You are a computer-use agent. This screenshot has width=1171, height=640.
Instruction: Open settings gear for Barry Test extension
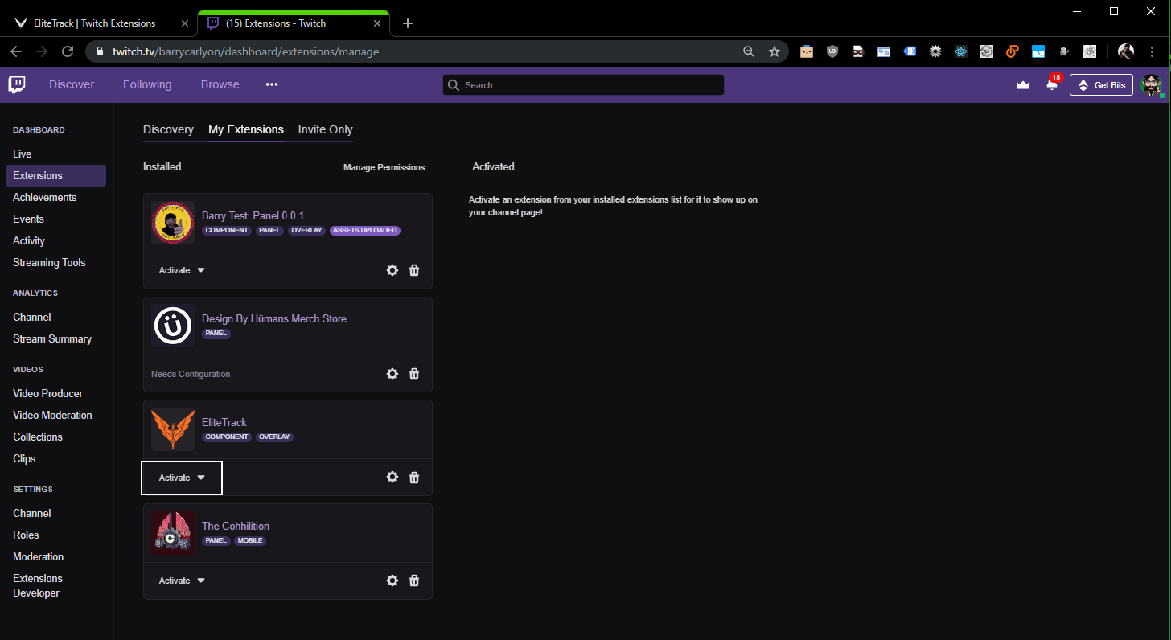[392, 270]
